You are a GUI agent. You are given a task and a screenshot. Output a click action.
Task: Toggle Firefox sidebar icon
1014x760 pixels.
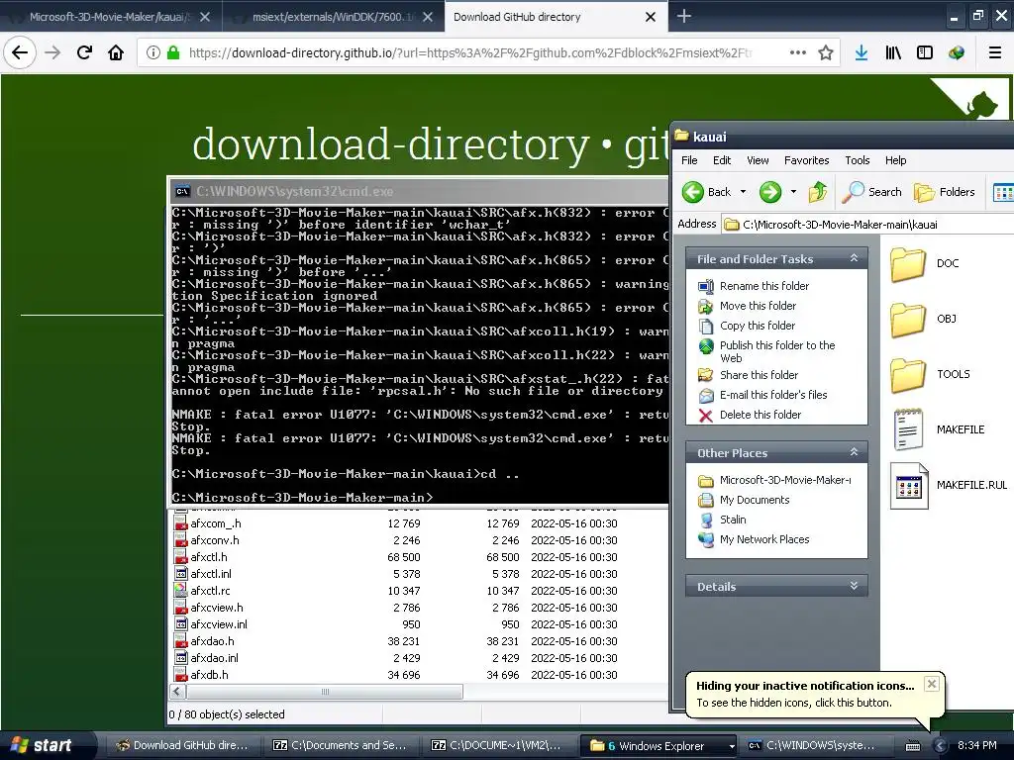tap(925, 53)
